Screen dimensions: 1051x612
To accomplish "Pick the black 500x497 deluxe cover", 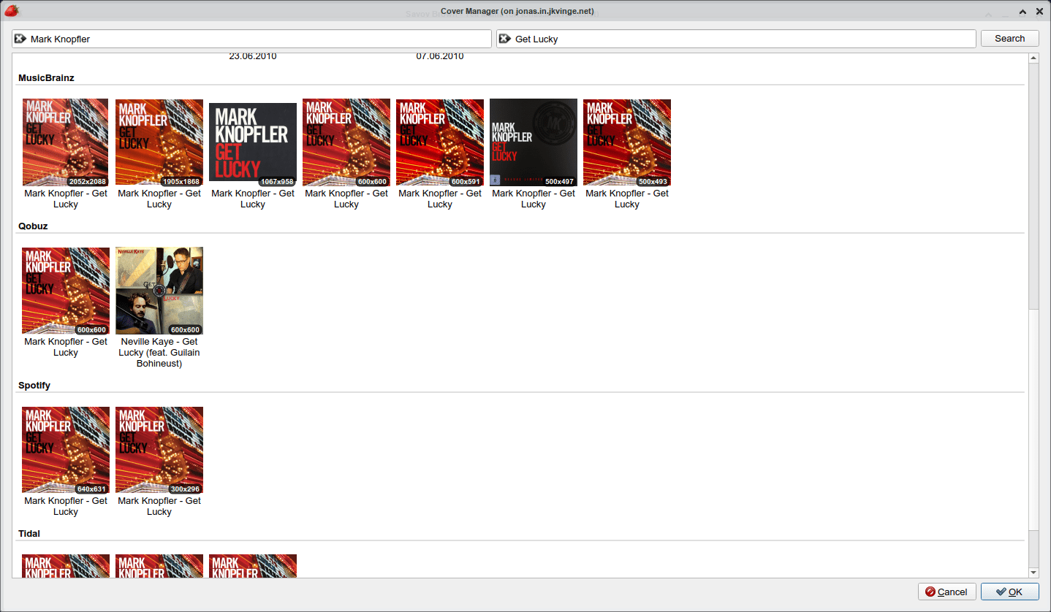I will tap(534, 142).
